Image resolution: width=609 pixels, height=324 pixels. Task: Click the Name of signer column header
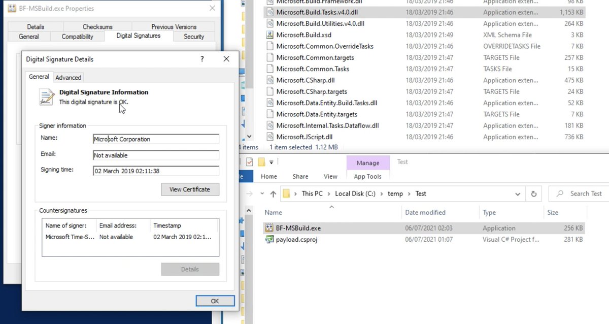[70, 225]
